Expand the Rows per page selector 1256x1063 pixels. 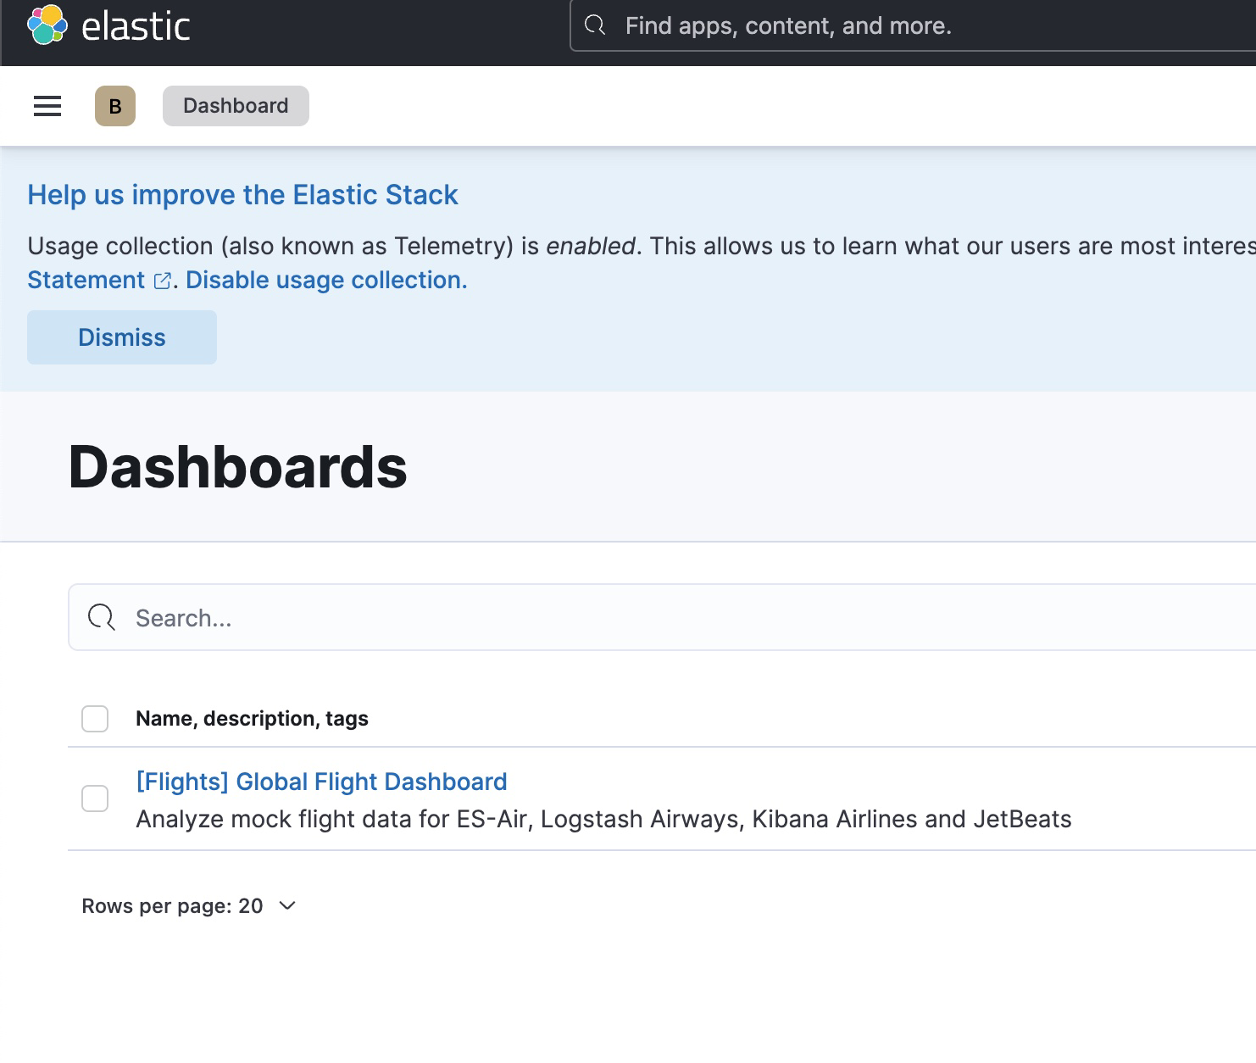pos(189,905)
